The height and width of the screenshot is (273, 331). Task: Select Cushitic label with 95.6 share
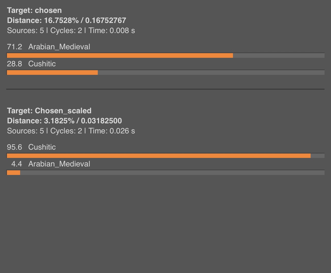42,147
